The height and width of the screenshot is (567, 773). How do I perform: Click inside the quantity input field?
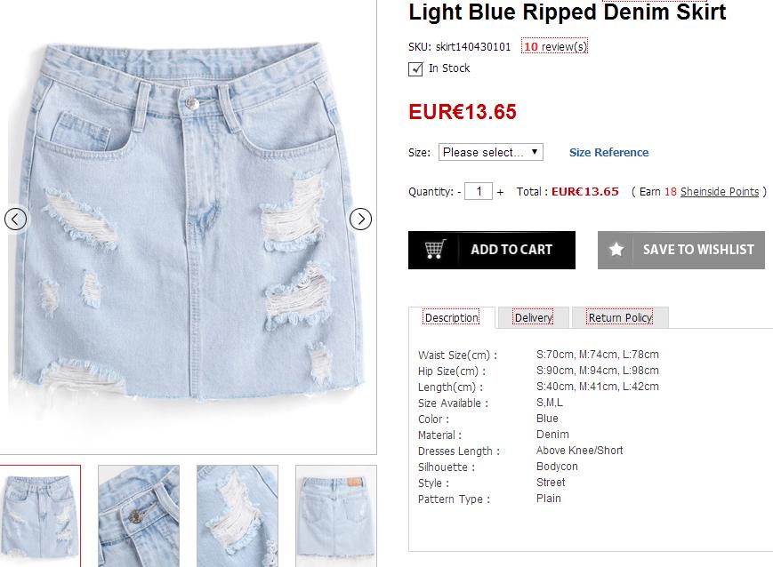tap(479, 190)
